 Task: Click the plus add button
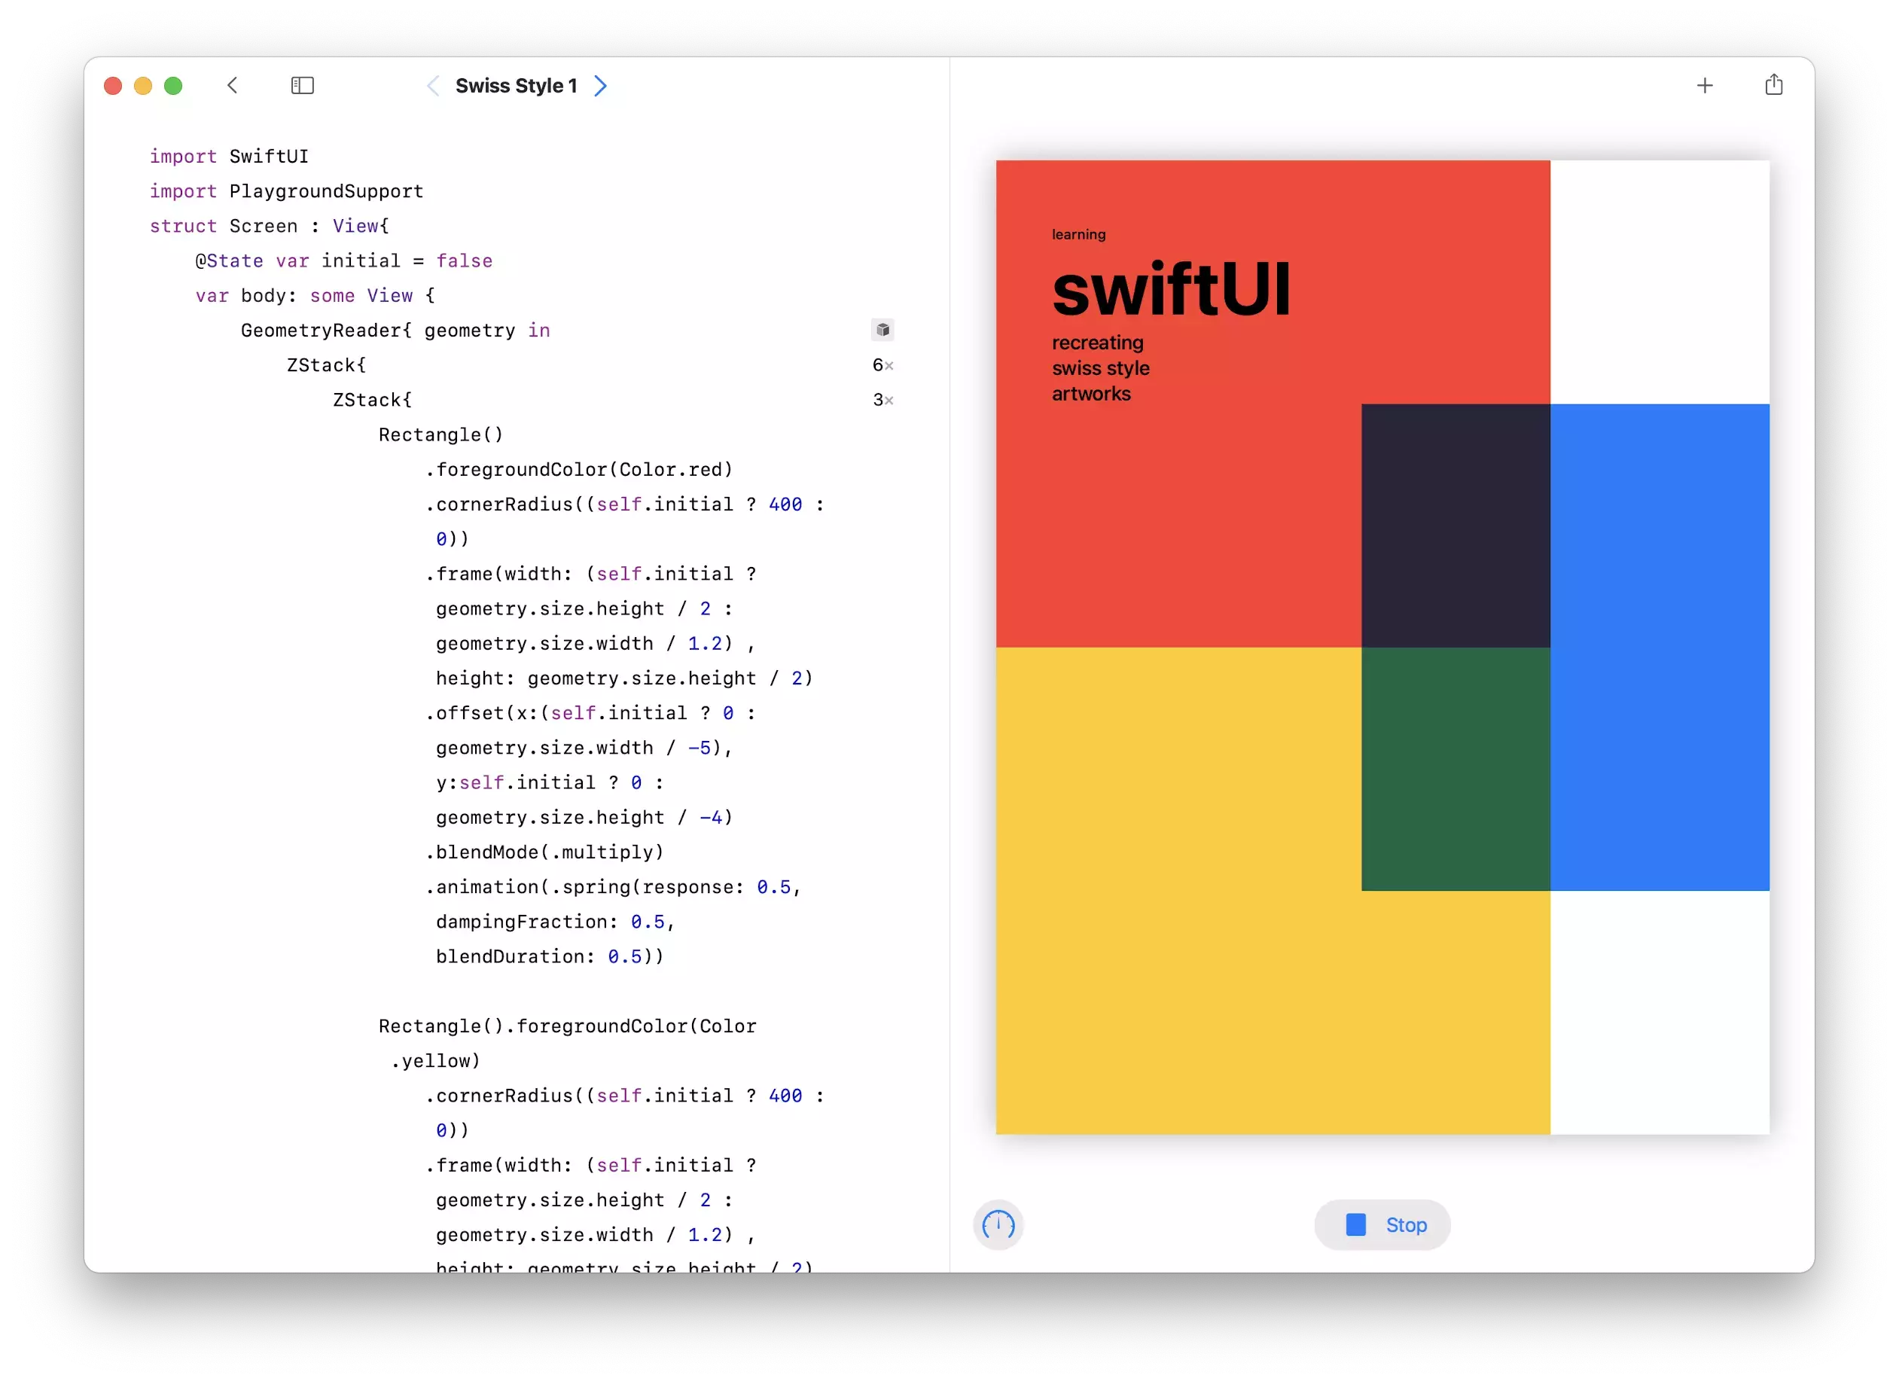(1705, 85)
